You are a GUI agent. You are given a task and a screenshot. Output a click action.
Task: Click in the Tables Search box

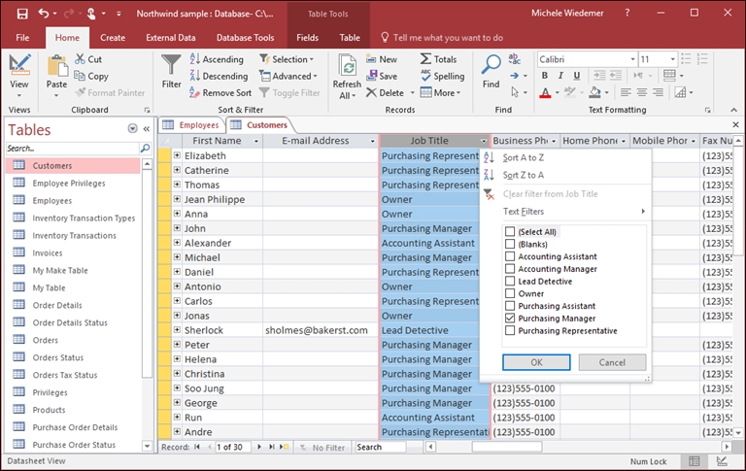(x=72, y=148)
